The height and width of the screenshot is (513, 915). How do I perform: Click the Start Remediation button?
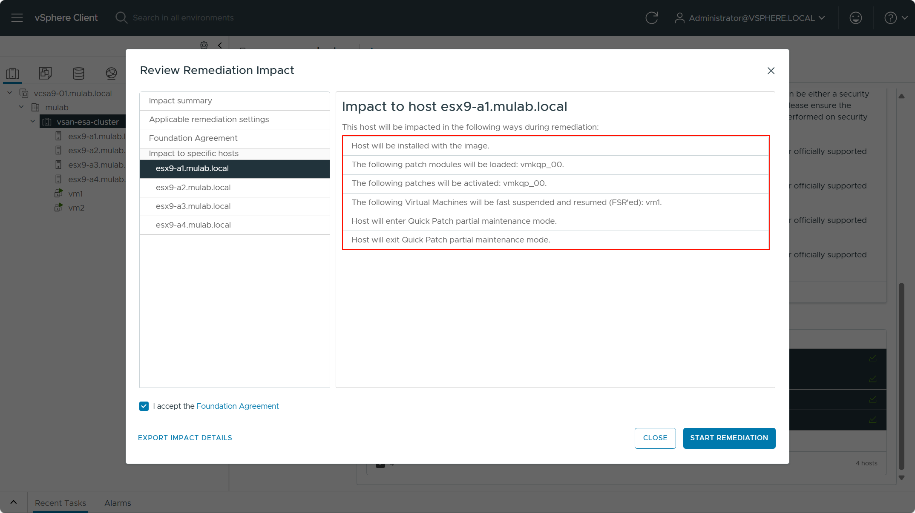729,438
